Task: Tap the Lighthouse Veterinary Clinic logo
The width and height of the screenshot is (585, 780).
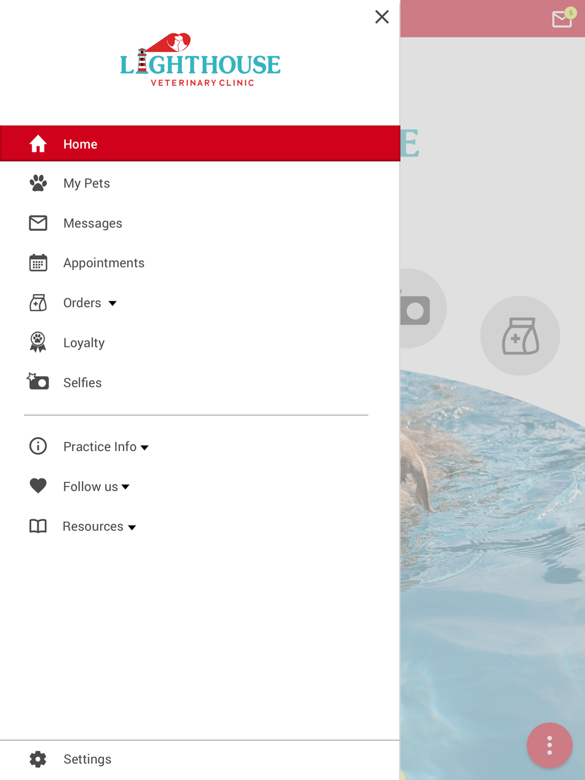Action: [x=200, y=60]
